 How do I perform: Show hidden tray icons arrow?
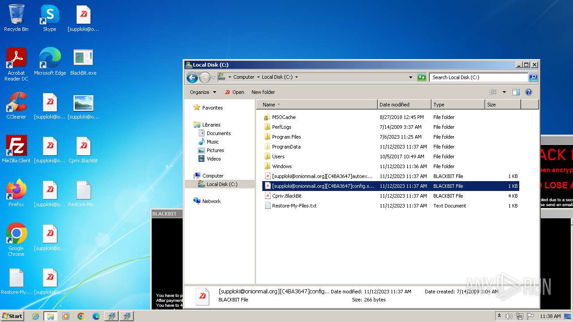[x=500, y=316]
